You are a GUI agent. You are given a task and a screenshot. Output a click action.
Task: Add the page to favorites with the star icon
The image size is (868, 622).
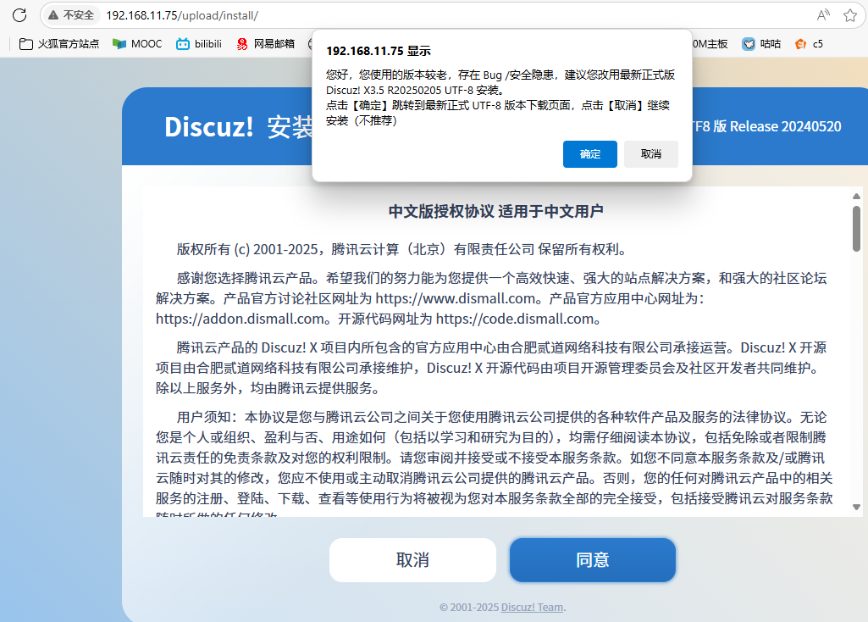[850, 15]
